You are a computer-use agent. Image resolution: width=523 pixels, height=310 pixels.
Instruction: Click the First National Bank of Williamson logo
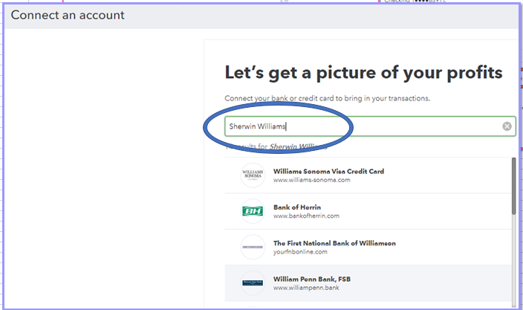point(253,248)
